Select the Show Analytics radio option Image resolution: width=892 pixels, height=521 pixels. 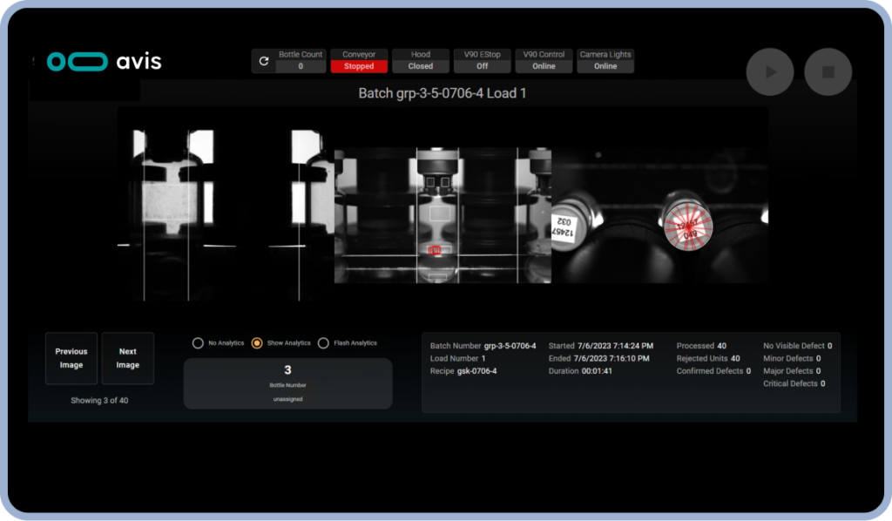point(257,343)
